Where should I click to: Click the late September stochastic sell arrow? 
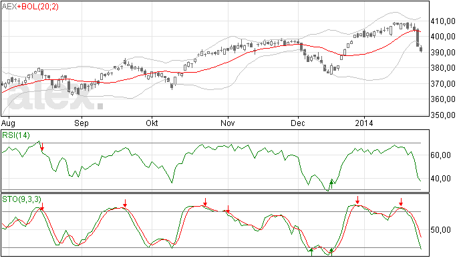[125, 203]
